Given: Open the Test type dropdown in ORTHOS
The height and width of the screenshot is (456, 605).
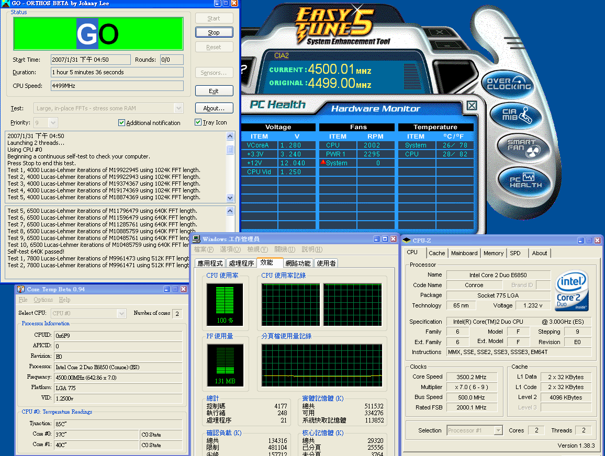Looking at the screenshot, I should click(x=178, y=108).
